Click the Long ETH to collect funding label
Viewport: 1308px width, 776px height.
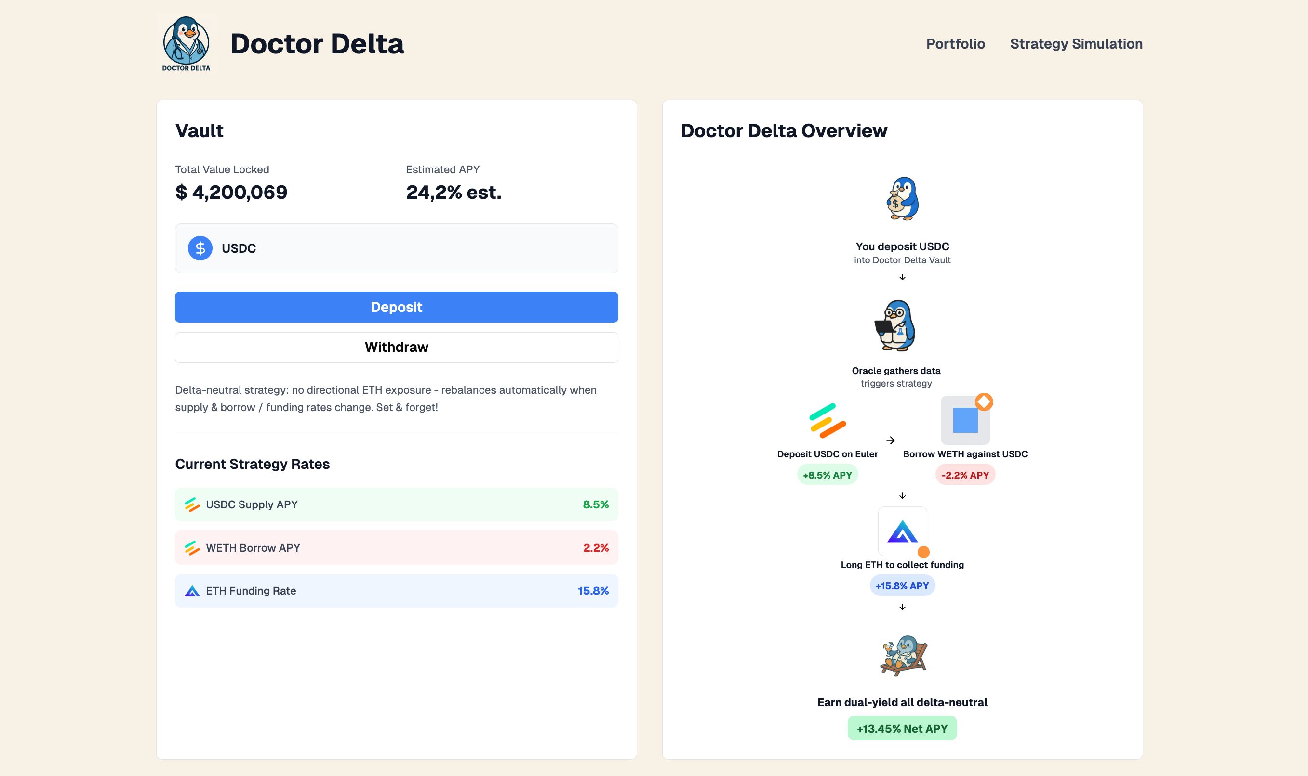[902, 565]
